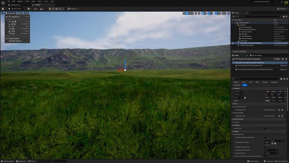This screenshot has height=163, width=289.
Task: Add element to ProceduralComponent Component Tags
Action: tap(279, 110)
